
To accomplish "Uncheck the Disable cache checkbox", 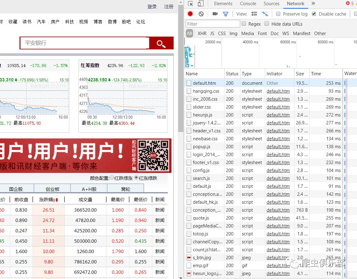I will [x=314, y=14].
